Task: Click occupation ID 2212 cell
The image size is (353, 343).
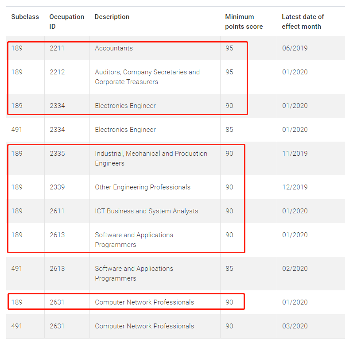Action: [57, 72]
